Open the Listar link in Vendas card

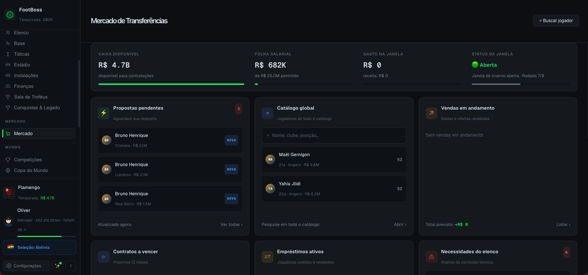563,224
